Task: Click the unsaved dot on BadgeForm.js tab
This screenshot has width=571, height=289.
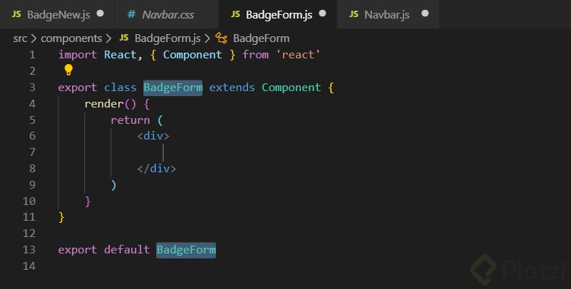Action: [x=323, y=14]
